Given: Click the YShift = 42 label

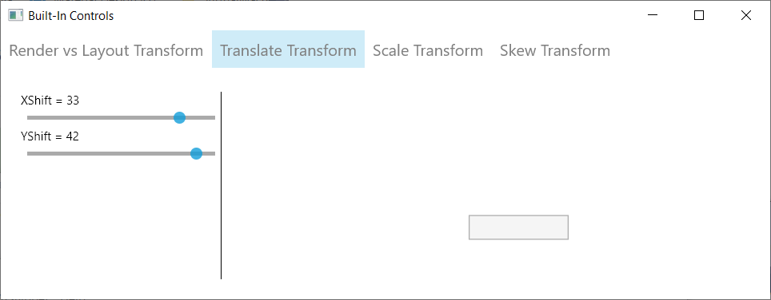Looking at the screenshot, I should [50, 136].
